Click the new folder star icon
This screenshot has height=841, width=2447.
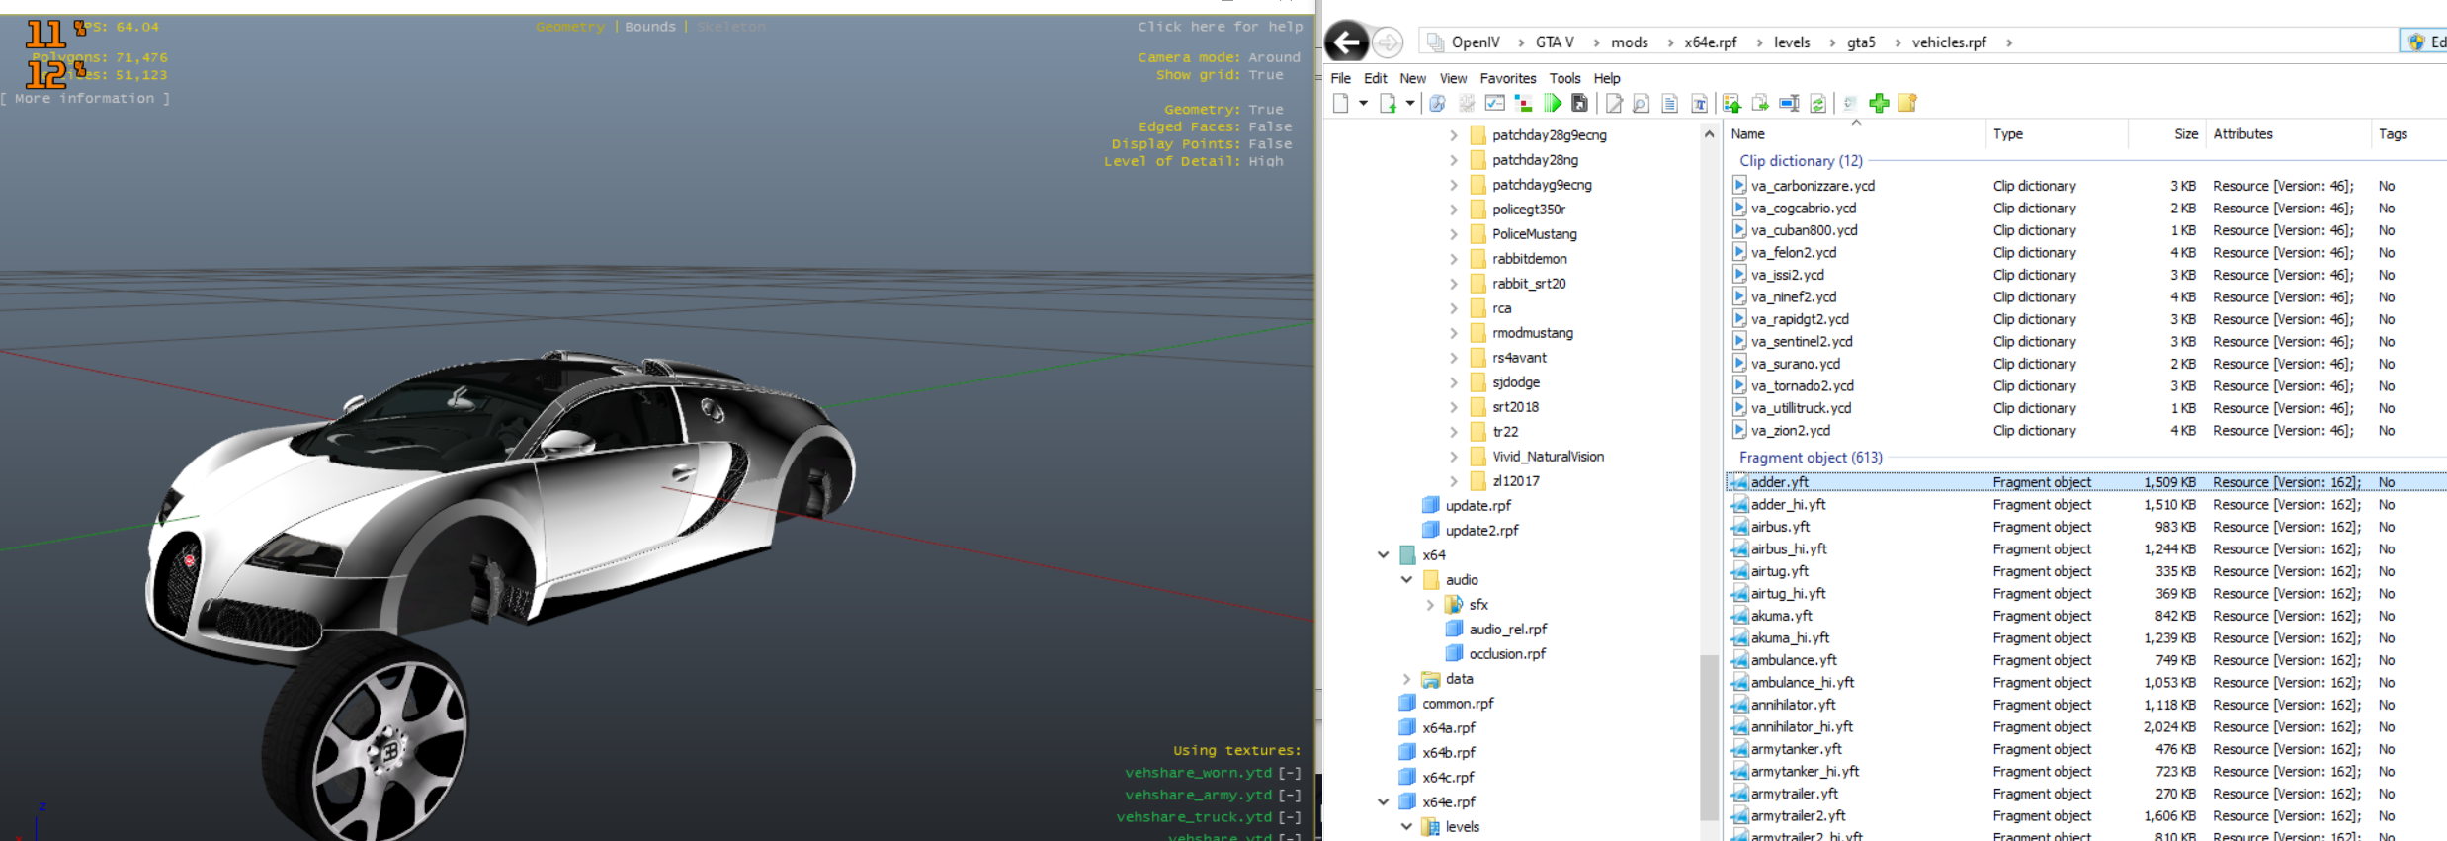(1907, 104)
